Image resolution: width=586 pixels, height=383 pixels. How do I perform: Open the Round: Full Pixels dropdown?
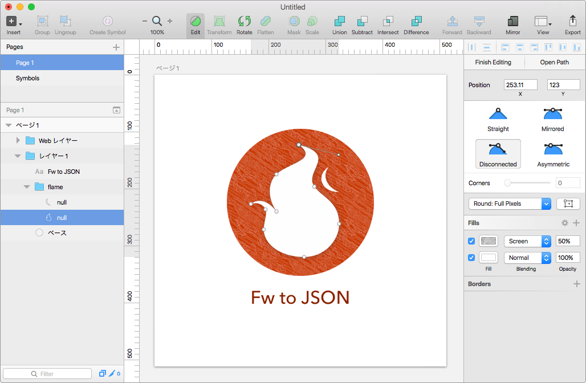509,203
